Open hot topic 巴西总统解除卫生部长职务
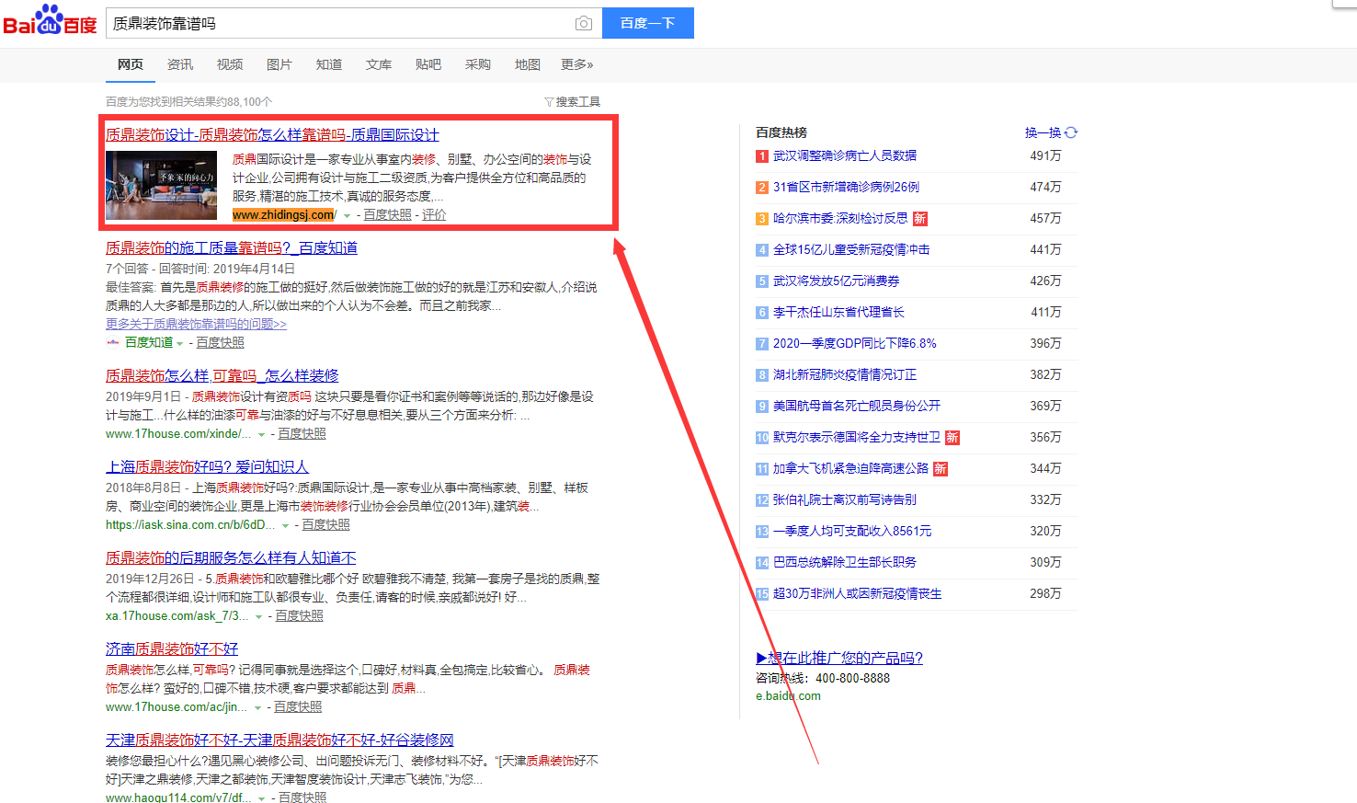The image size is (1357, 803). pos(845,563)
